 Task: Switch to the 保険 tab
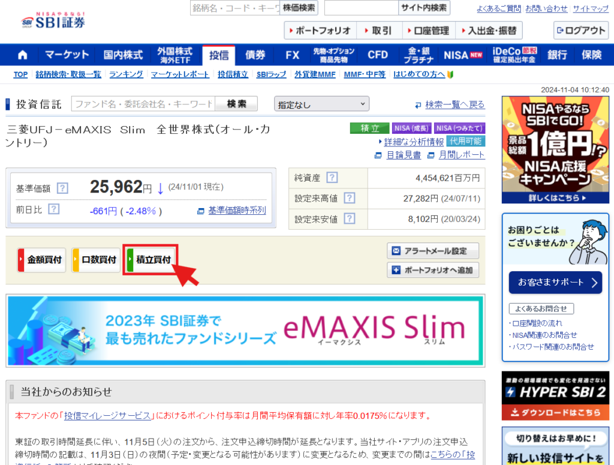[591, 55]
